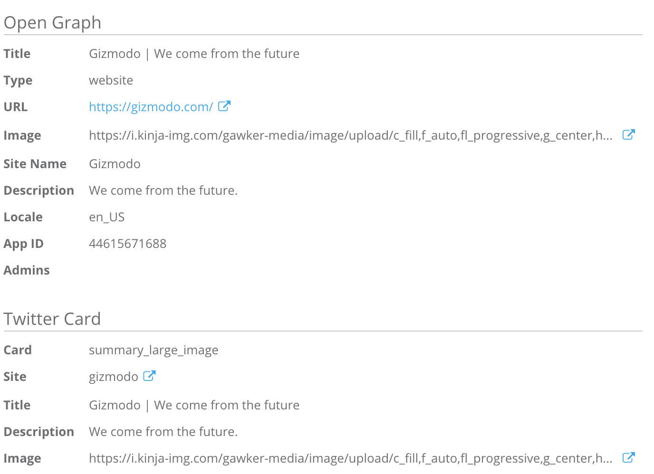The width and height of the screenshot is (654, 474).
Task: Click the external link icon next to Twitter Card Image
Action: pos(628,457)
